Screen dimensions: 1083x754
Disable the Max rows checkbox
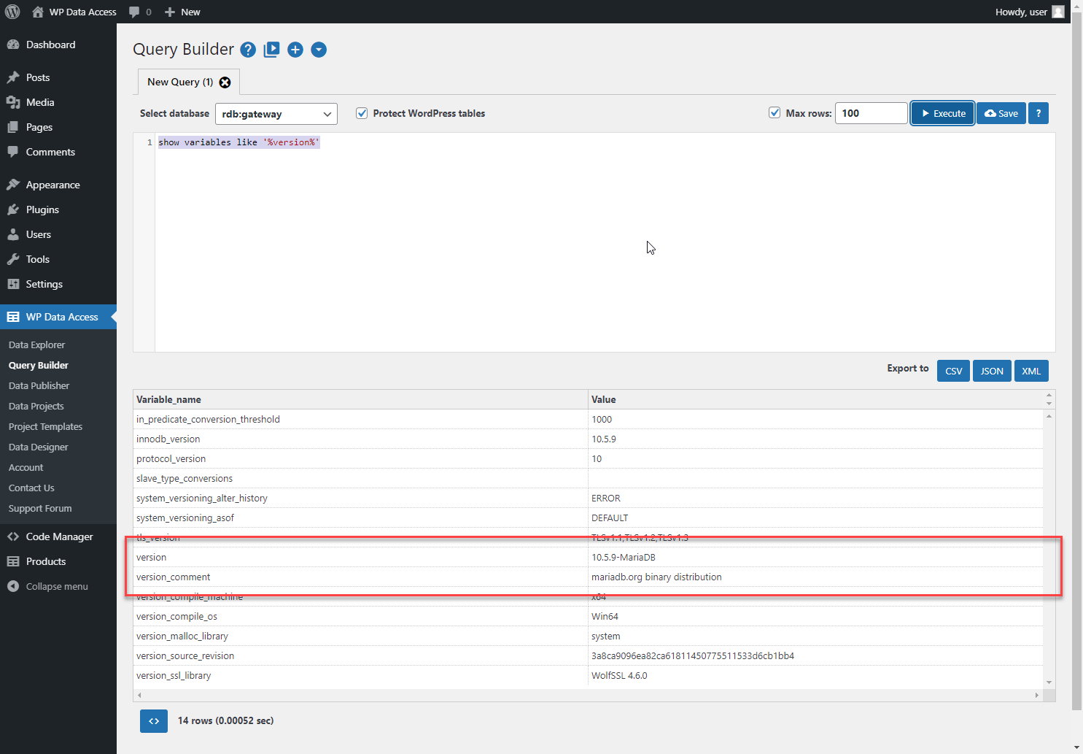point(774,113)
